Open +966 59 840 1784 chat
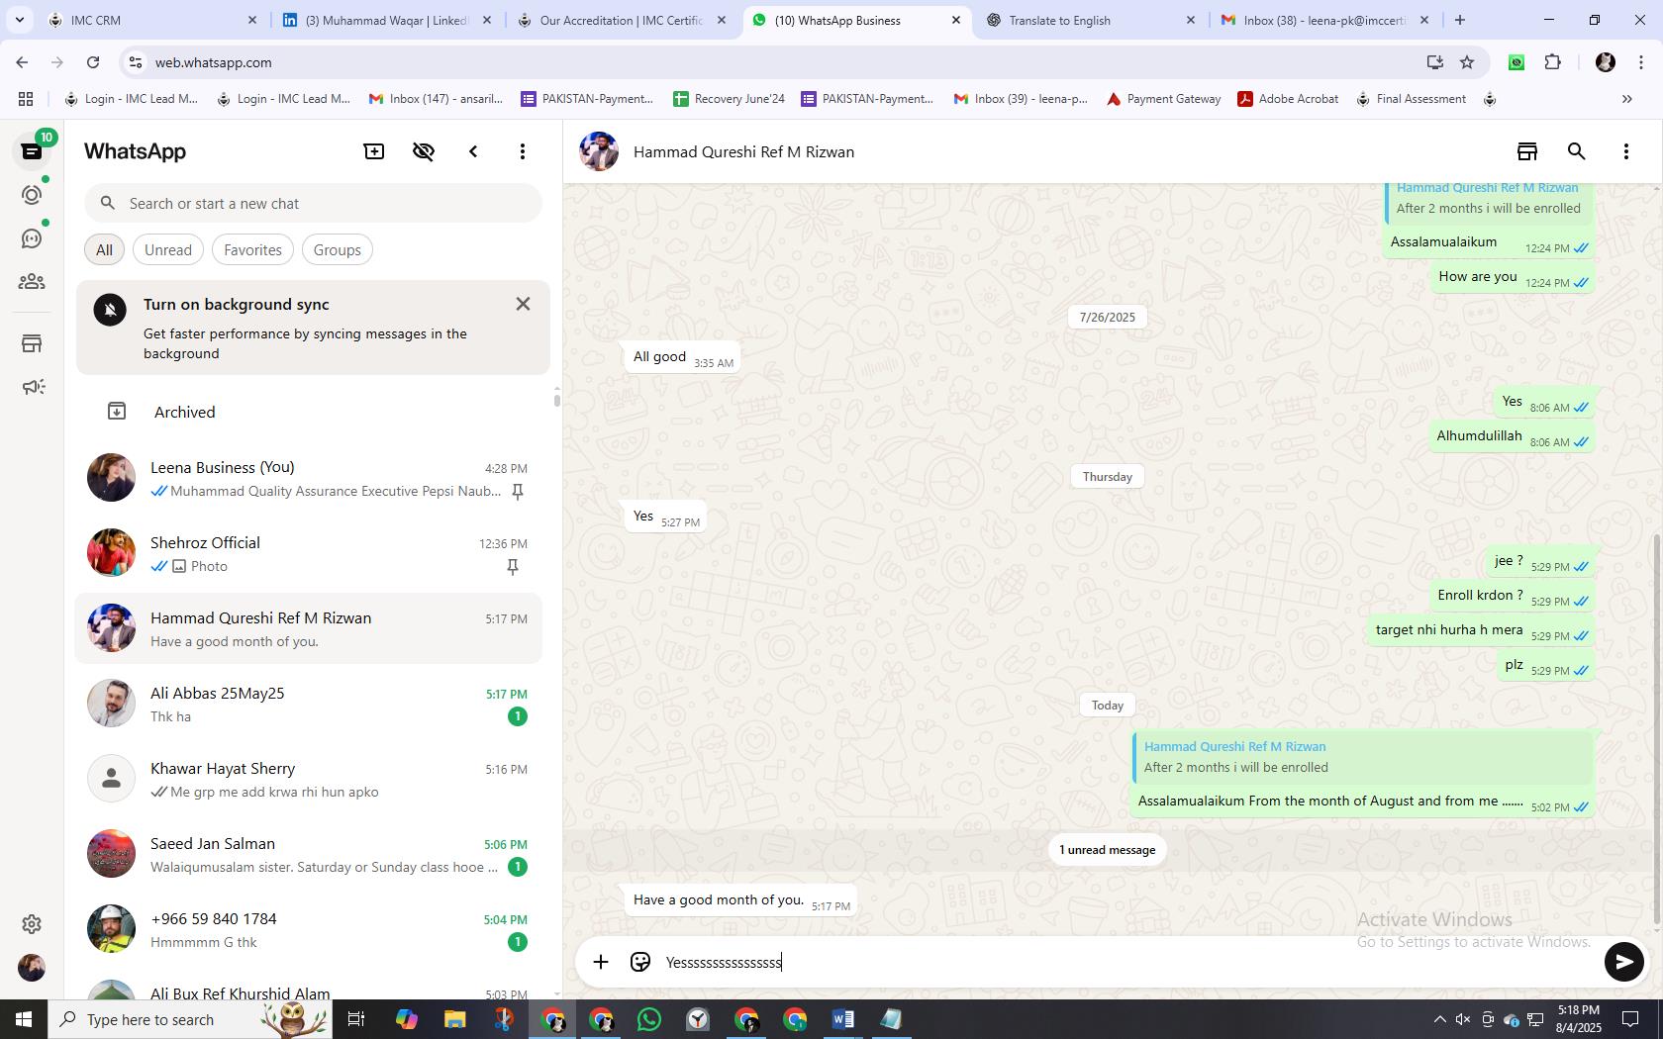The image size is (1663, 1039). (309, 929)
